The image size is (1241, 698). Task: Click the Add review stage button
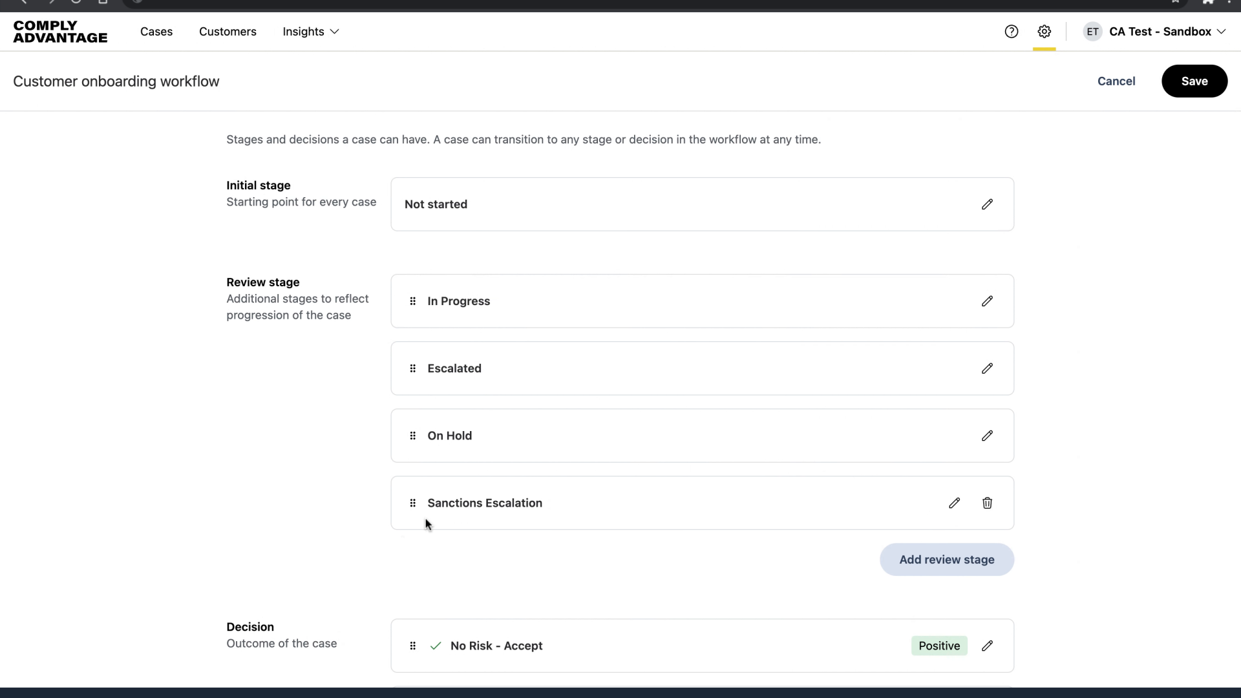(946, 560)
